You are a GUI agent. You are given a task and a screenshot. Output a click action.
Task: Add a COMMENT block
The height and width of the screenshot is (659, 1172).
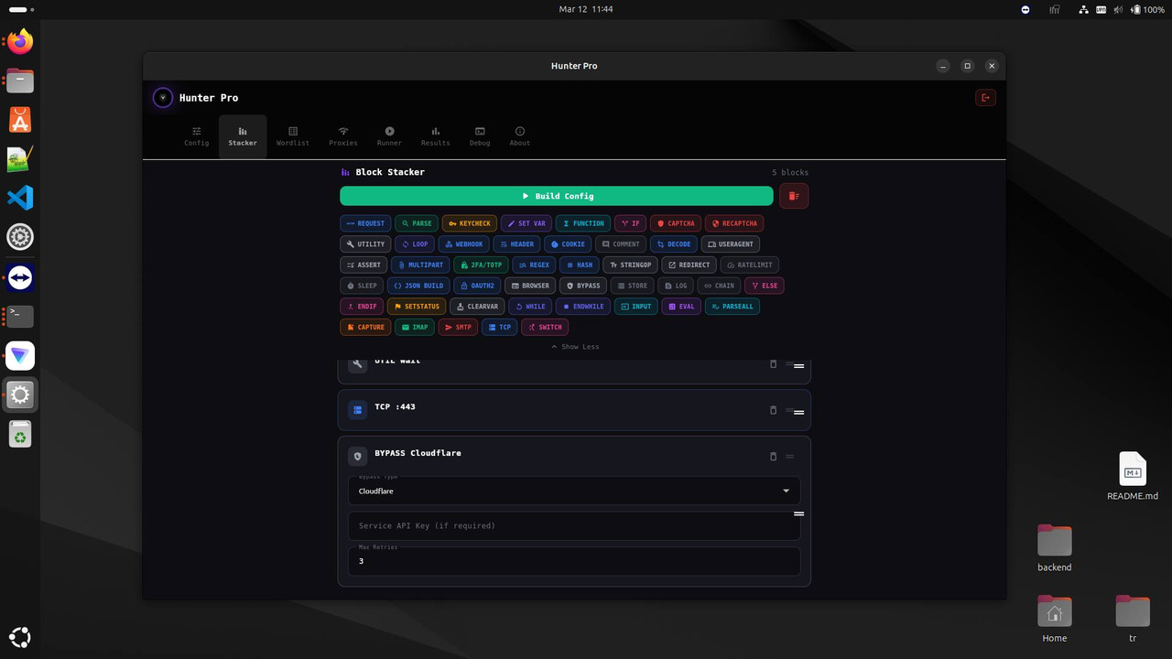pyautogui.click(x=620, y=244)
